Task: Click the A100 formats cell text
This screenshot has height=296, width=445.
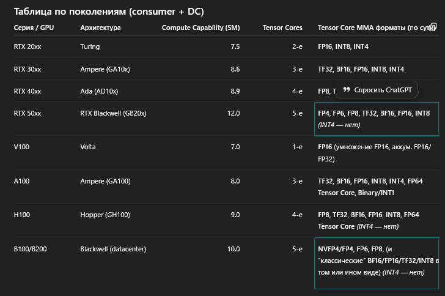Action: [x=369, y=187]
